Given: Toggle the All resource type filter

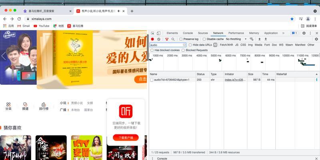Looking at the screenshot, I should 215,45.
